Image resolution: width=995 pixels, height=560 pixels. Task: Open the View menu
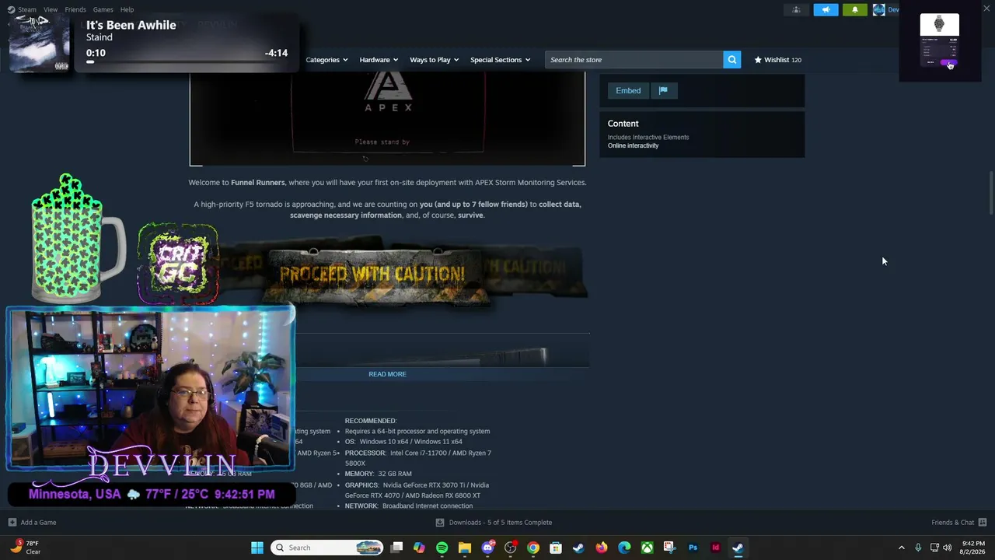(x=51, y=9)
